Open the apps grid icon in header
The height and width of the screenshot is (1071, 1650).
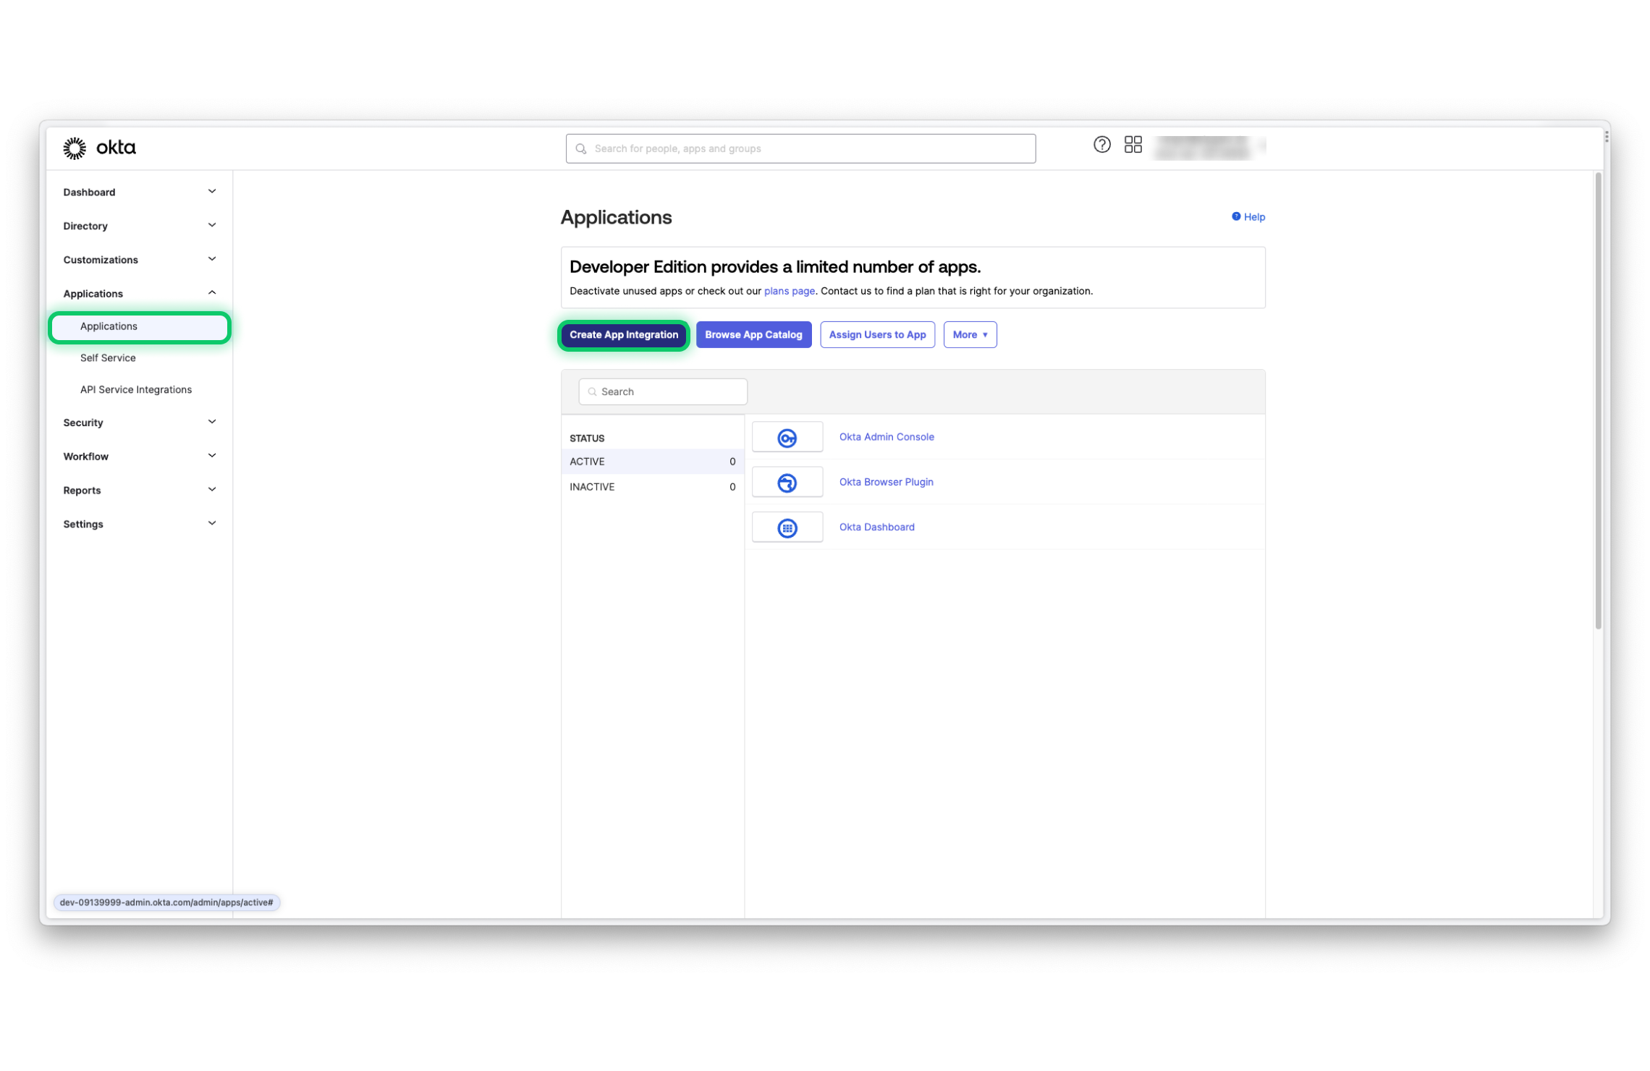click(x=1133, y=145)
